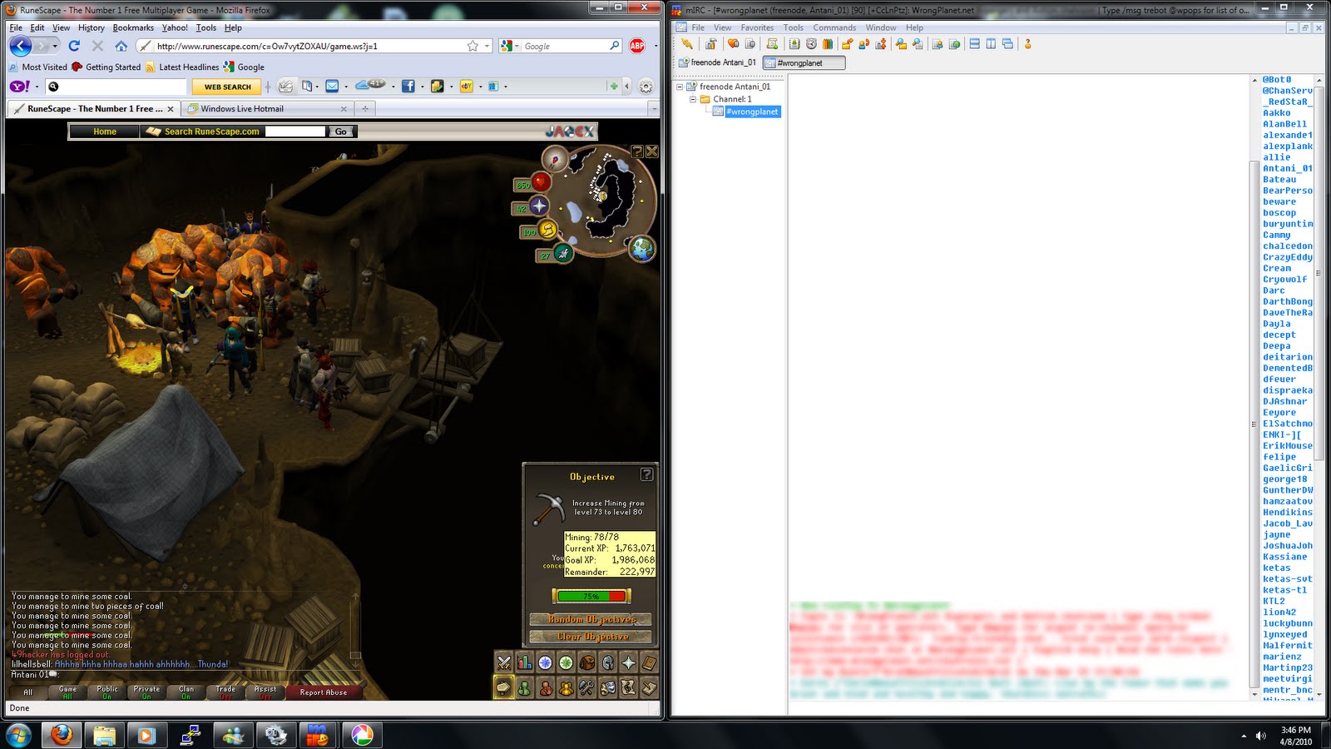This screenshot has width=1331, height=749.
Task: Open mIRC Address Book icon
Action: 794,43
